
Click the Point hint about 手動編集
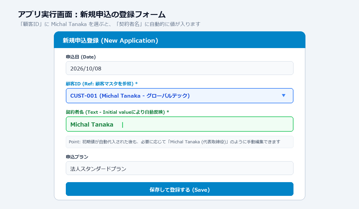pyautogui.click(x=180, y=142)
